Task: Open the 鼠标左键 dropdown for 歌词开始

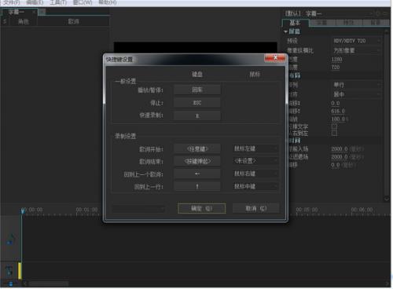Action: [x=255, y=148]
